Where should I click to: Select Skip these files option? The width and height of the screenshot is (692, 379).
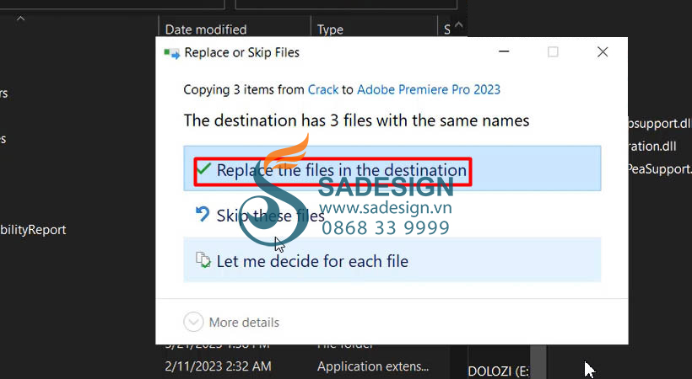392,216
